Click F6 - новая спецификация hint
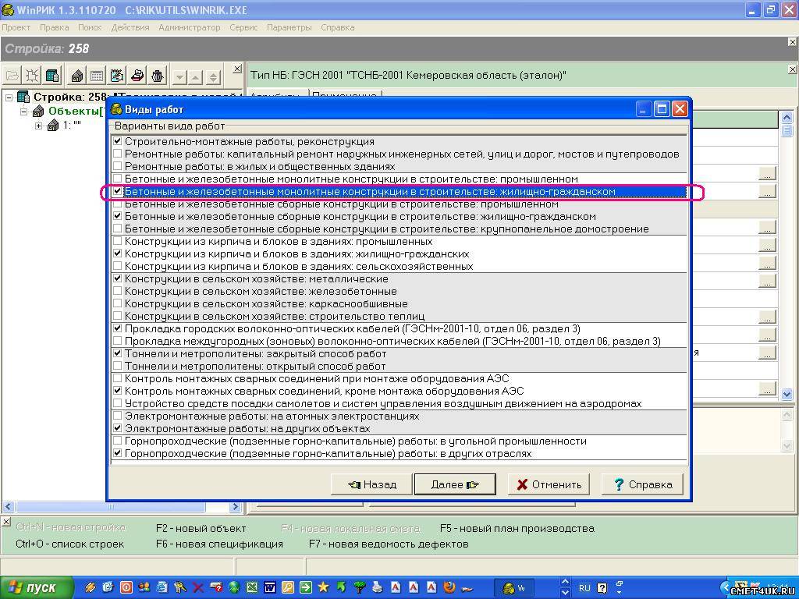This screenshot has height=599, width=799. pos(219,544)
